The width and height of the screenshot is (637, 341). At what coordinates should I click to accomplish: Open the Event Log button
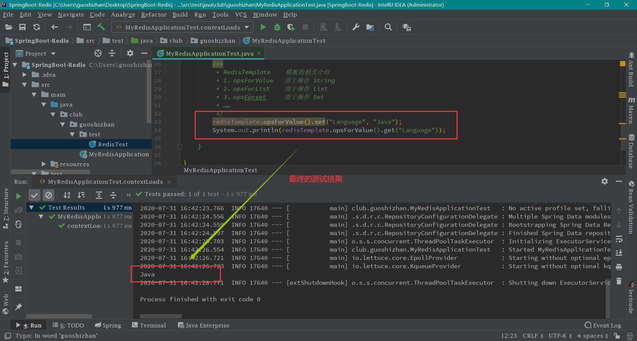coord(603,325)
